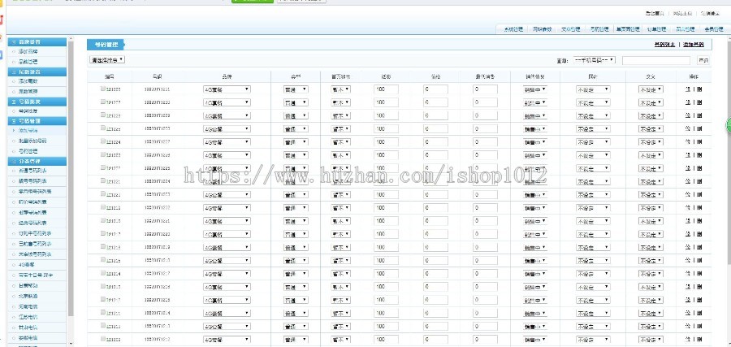Tick the checkbox in the fourth table row

(103, 128)
